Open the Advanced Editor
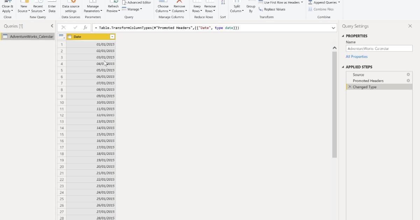Image resolution: width=420 pixels, height=220 pixels. click(137, 2)
